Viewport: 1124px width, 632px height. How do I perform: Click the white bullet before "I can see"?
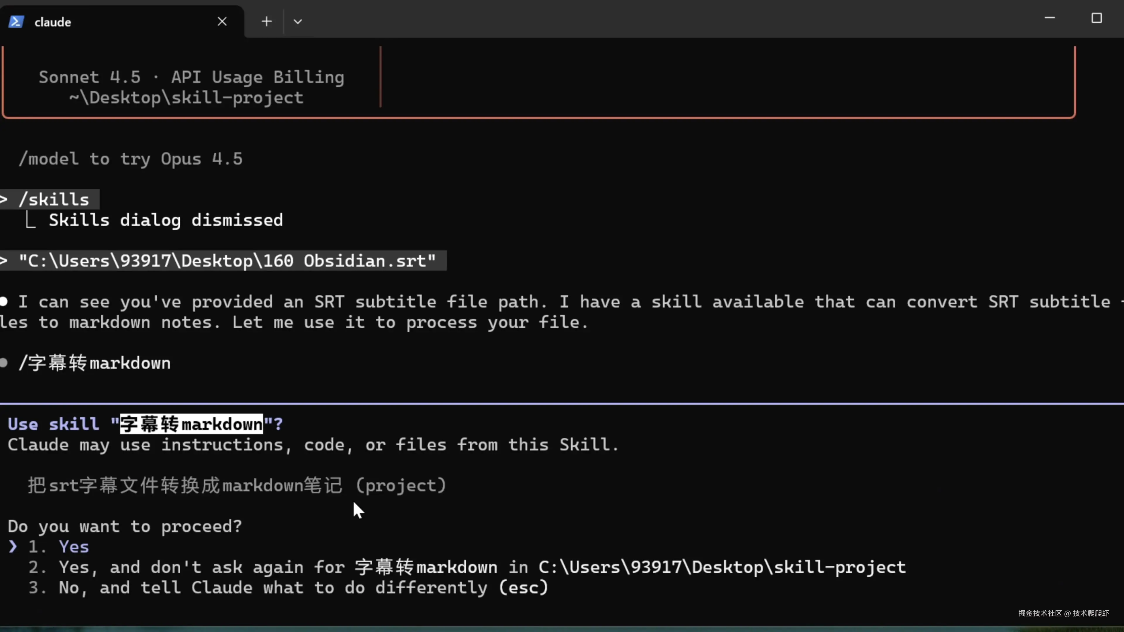(x=4, y=301)
